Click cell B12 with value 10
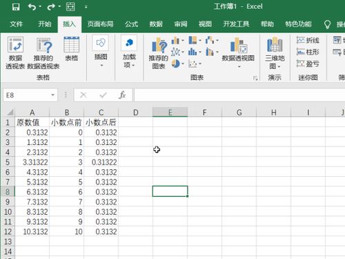Viewport: 345px width, 259px height. click(x=67, y=231)
